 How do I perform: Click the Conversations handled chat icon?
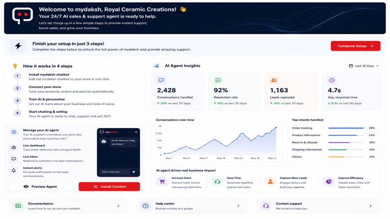click(161, 80)
